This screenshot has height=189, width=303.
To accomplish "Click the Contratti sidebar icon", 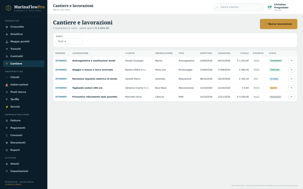I will point(7,56).
